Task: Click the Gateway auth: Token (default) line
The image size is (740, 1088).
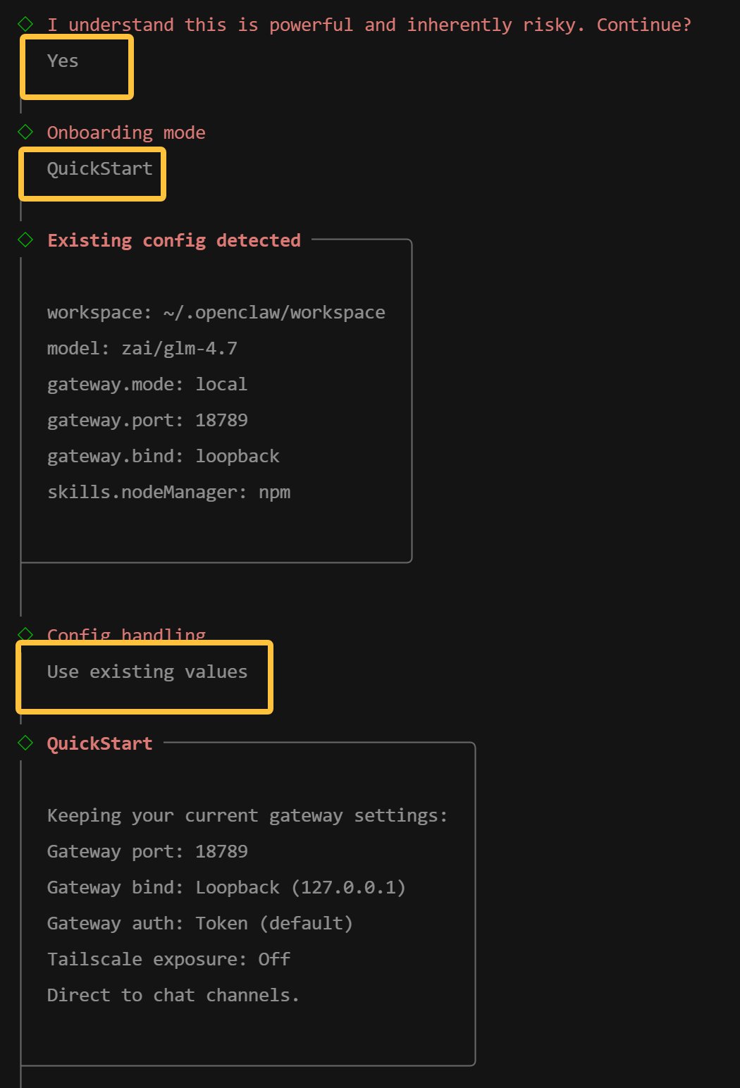Action: tap(199, 923)
